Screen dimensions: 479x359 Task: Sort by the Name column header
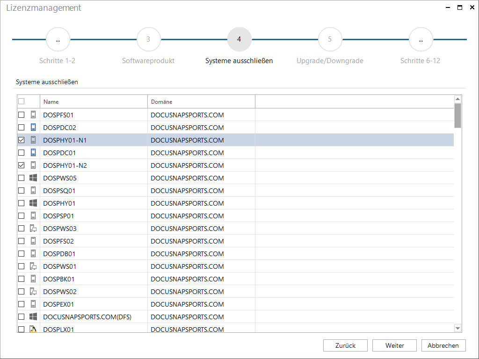94,101
